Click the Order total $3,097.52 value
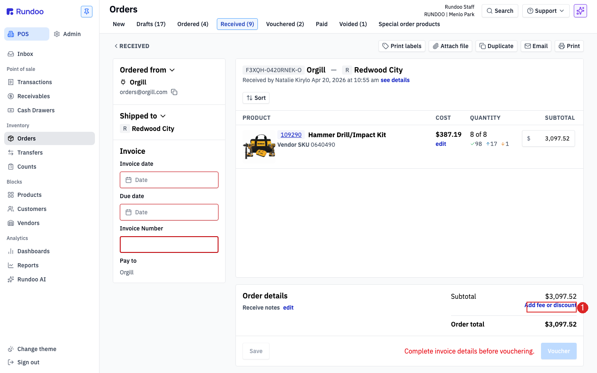Image resolution: width=597 pixels, height=373 pixels. pos(561,324)
